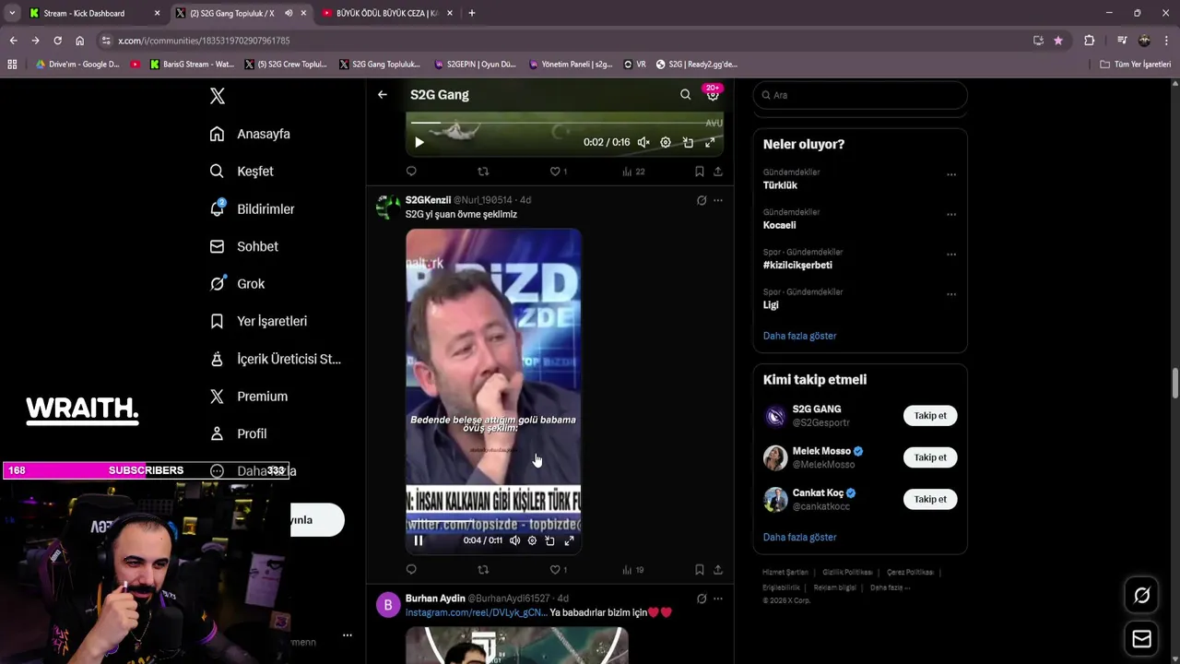The image size is (1180, 664).
Task: Open Anasayfa home page
Action: coord(250,134)
